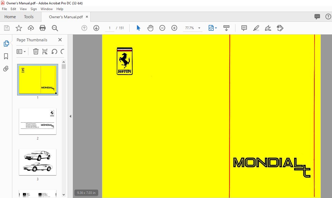Open the Stamp tool
Screen dimensions: 332x198
(280, 28)
